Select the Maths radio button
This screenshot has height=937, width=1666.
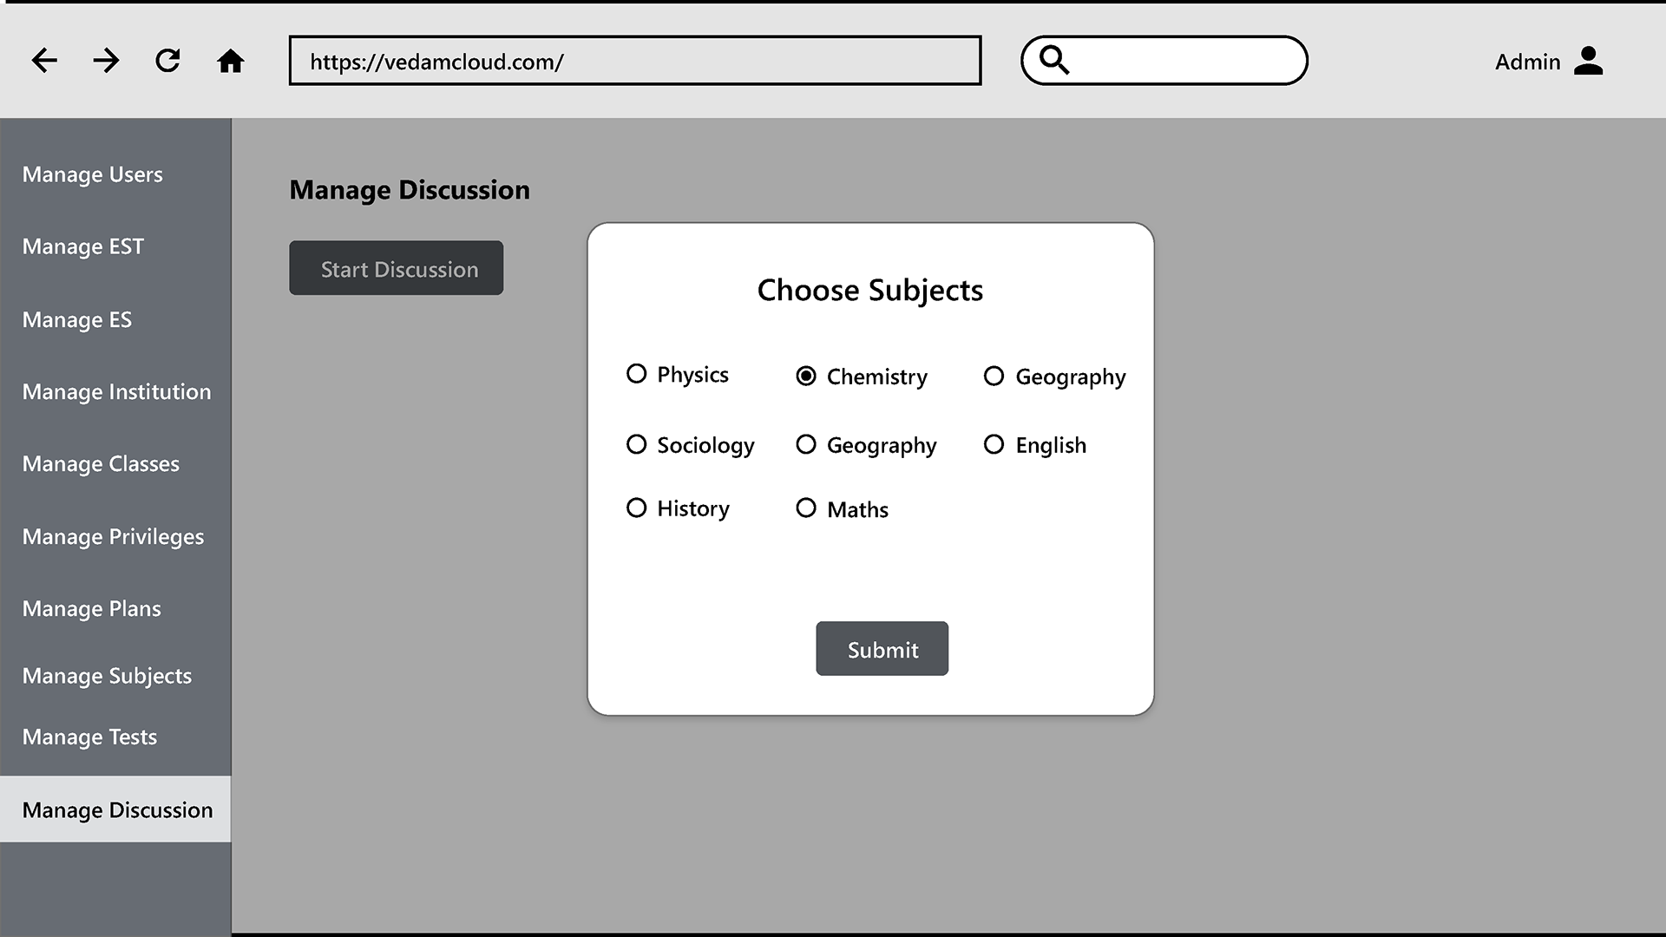coord(806,508)
